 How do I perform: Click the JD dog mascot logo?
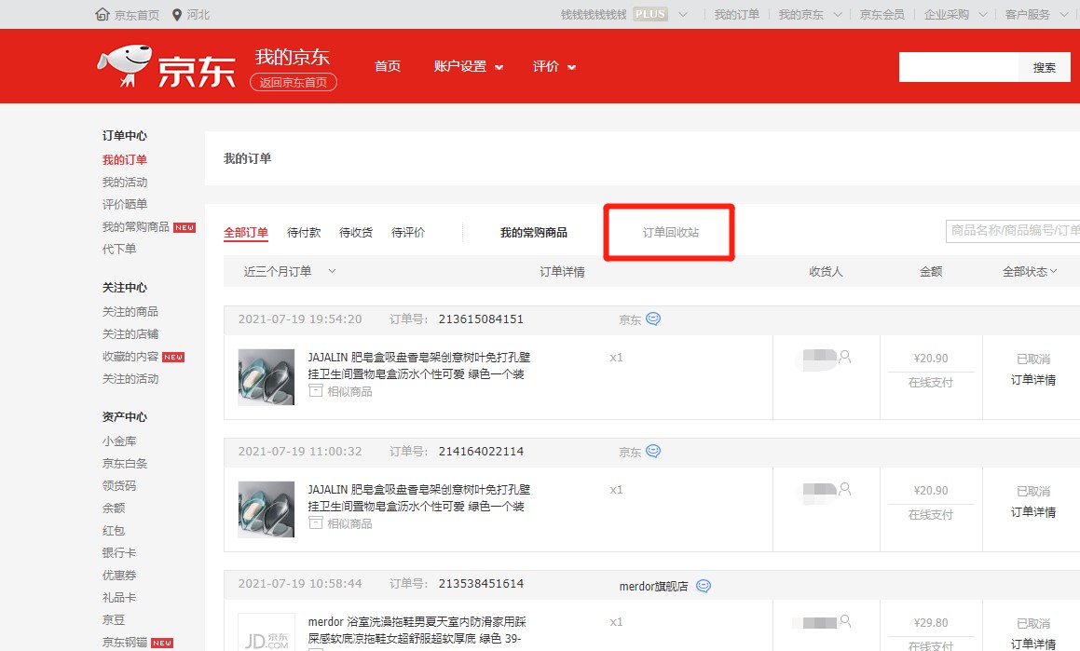[124, 66]
